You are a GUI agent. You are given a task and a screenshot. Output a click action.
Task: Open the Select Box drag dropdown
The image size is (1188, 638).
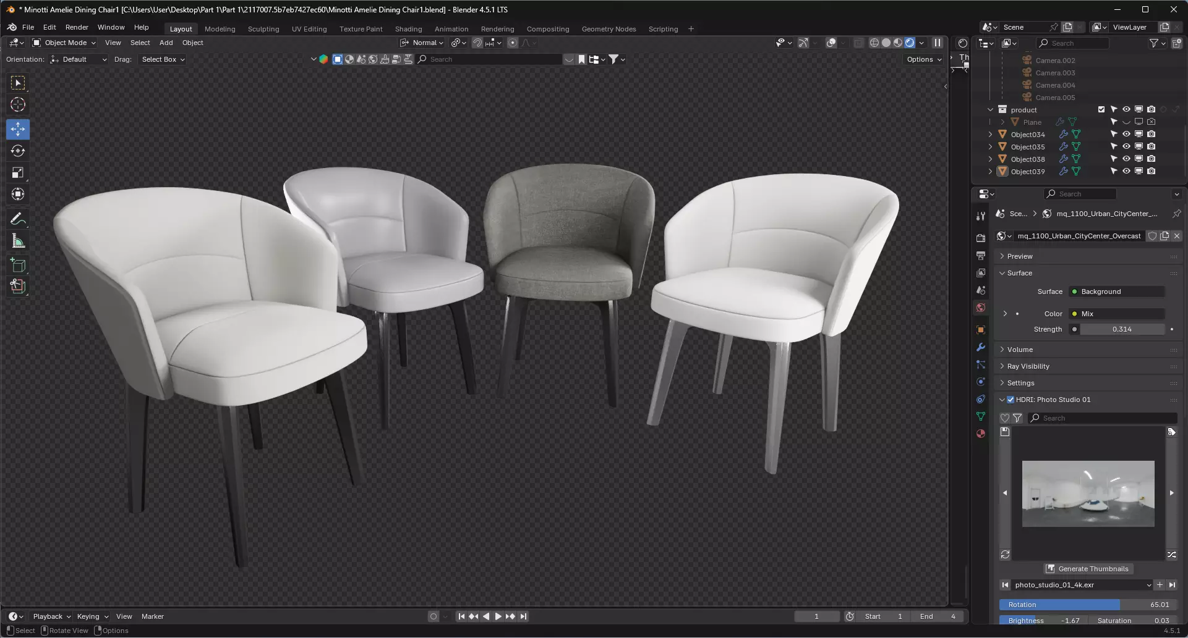click(162, 59)
